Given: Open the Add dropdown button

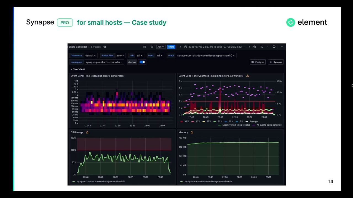Looking at the screenshot, I should pyautogui.click(x=161, y=47).
